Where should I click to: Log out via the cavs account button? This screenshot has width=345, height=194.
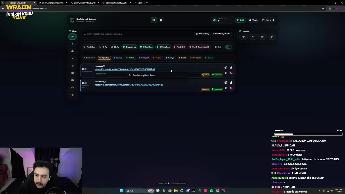[268, 20]
